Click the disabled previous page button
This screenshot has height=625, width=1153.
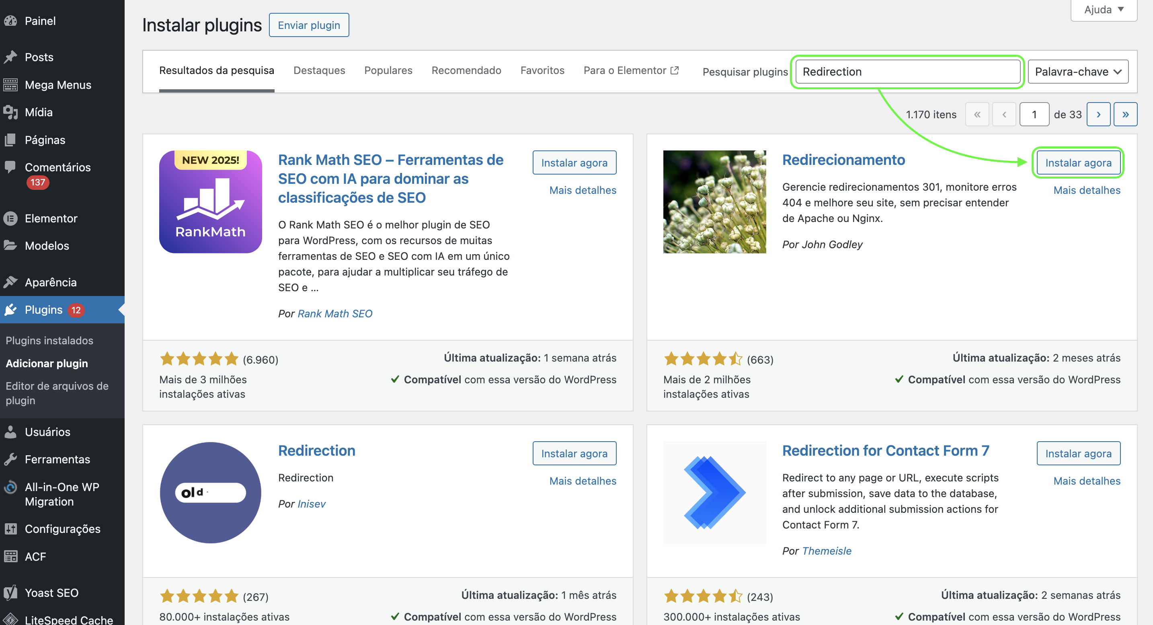1004,114
